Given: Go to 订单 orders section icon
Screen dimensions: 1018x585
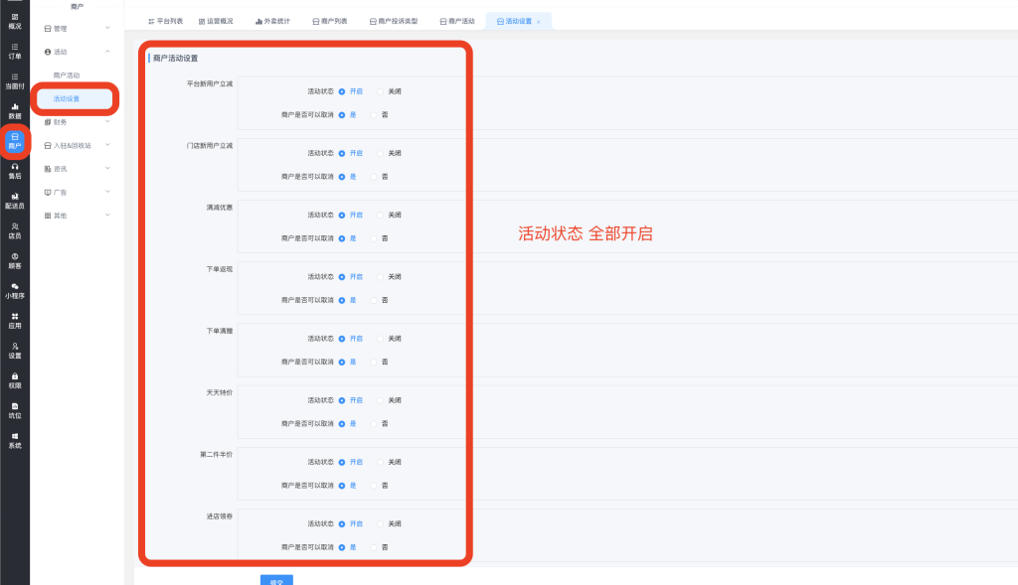Looking at the screenshot, I should coord(14,51).
